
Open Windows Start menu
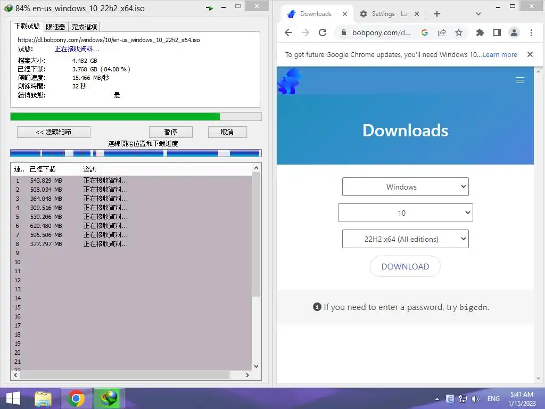pyautogui.click(x=13, y=398)
